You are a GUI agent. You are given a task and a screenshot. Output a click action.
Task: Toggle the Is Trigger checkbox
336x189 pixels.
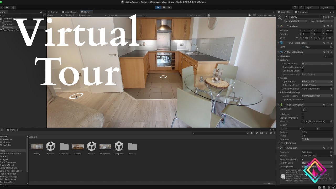[x=303, y=114]
